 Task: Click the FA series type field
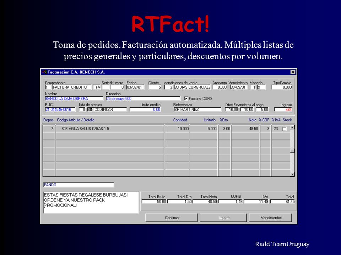point(97,87)
